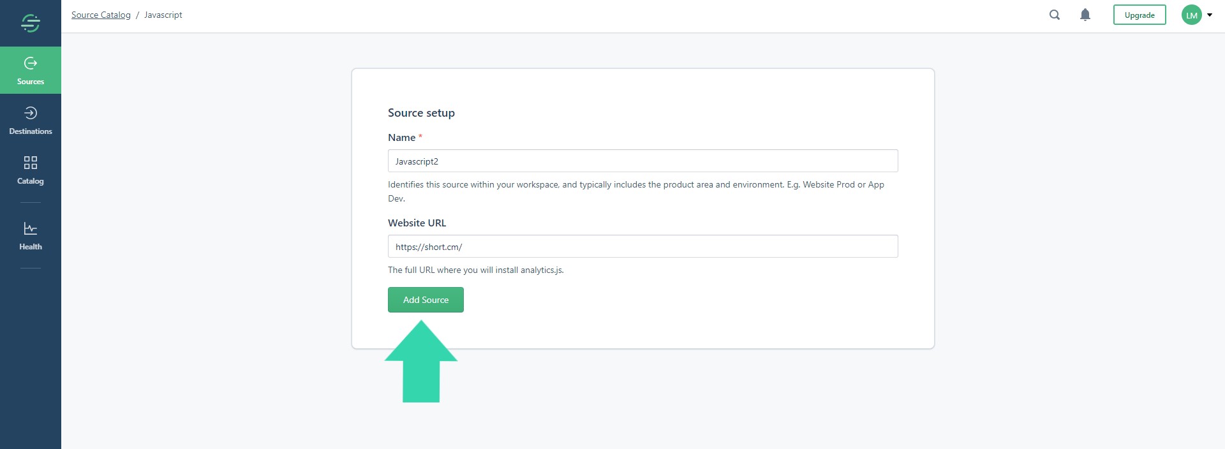1225x449 pixels.
Task: Click the Catalog text label in sidebar
Action: click(x=31, y=181)
